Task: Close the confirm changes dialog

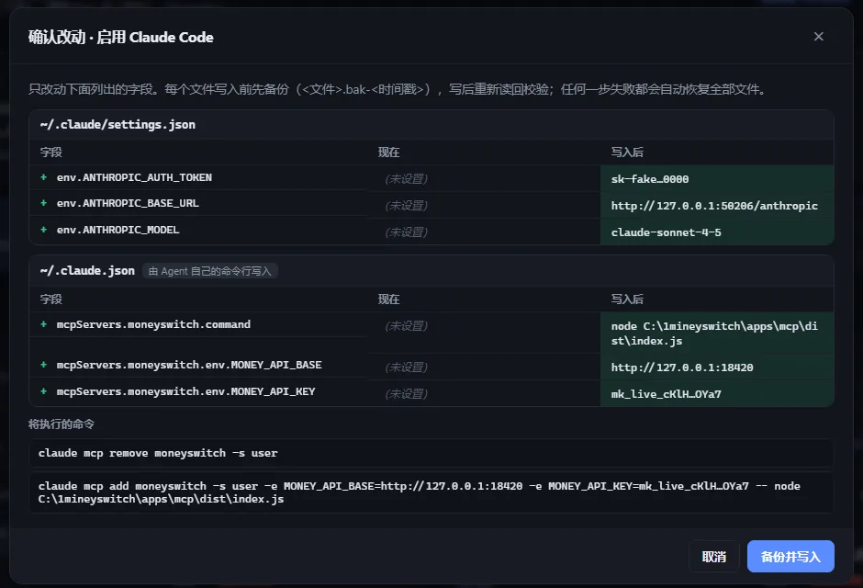Action: 818,37
